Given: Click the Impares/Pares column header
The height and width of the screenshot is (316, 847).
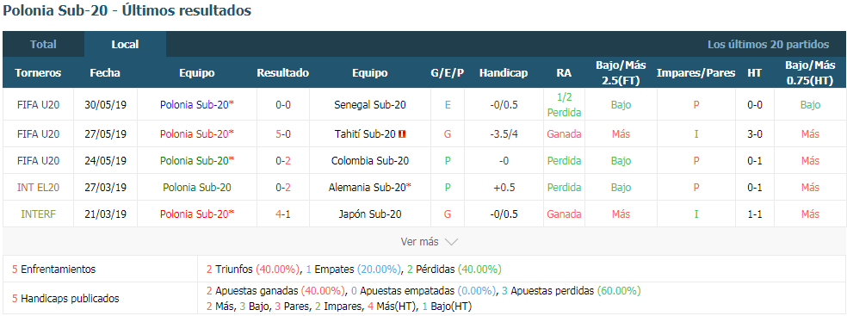Looking at the screenshot, I should click(x=696, y=73).
